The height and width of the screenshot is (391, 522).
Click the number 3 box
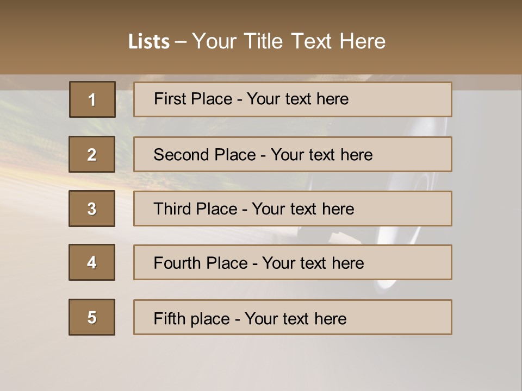[x=92, y=209]
